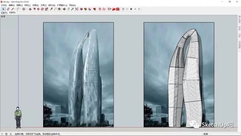
Task: Click the reference tower photo on the left
Action: [x=79, y=75]
